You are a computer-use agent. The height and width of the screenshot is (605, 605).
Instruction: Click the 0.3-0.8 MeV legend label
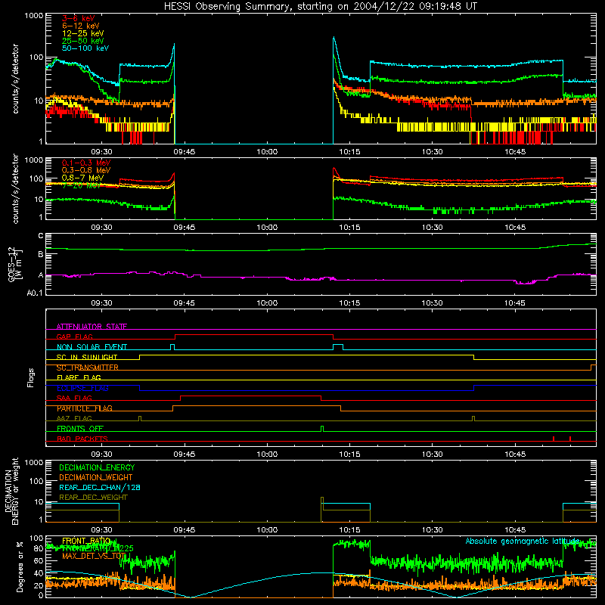tap(86, 170)
